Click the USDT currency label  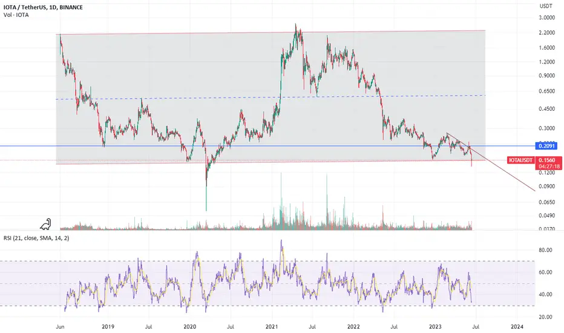[x=546, y=6]
